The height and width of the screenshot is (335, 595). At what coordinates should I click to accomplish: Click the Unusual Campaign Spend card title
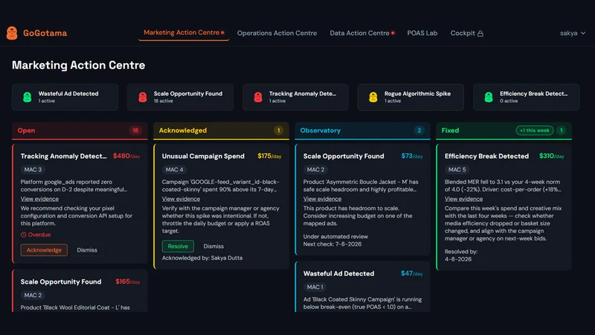point(203,156)
